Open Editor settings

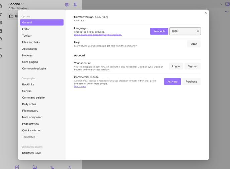(x=42, y=29)
